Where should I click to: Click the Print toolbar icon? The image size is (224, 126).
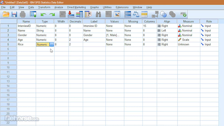point(23,14)
